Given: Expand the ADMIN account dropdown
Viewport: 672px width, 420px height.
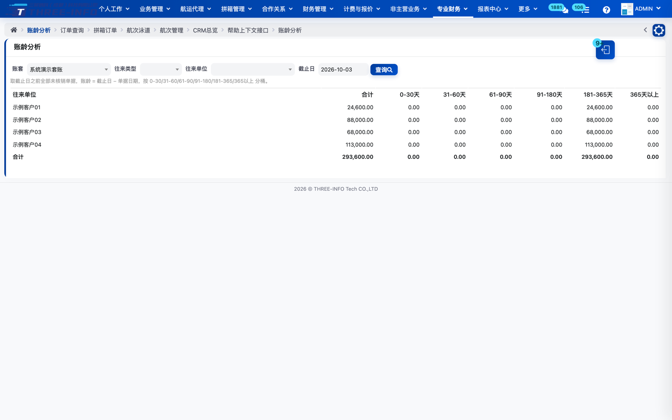Looking at the screenshot, I should [647, 9].
